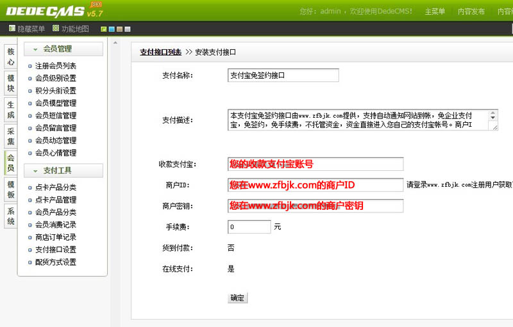This screenshot has width=513, height=327.
Task: Click the 安装支付接口 breadcrumb text
Action: point(215,52)
